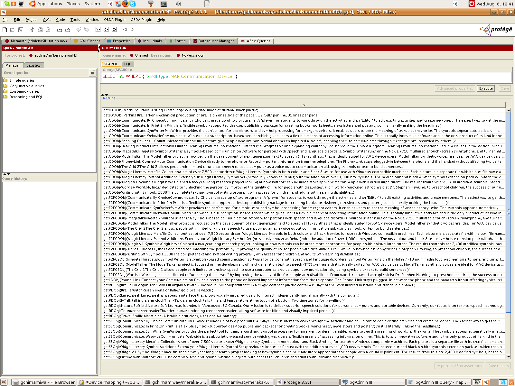This screenshot has height=386, width=515.
Task: Open a project via the folder toolbar icon
Action: click(13, 30)
